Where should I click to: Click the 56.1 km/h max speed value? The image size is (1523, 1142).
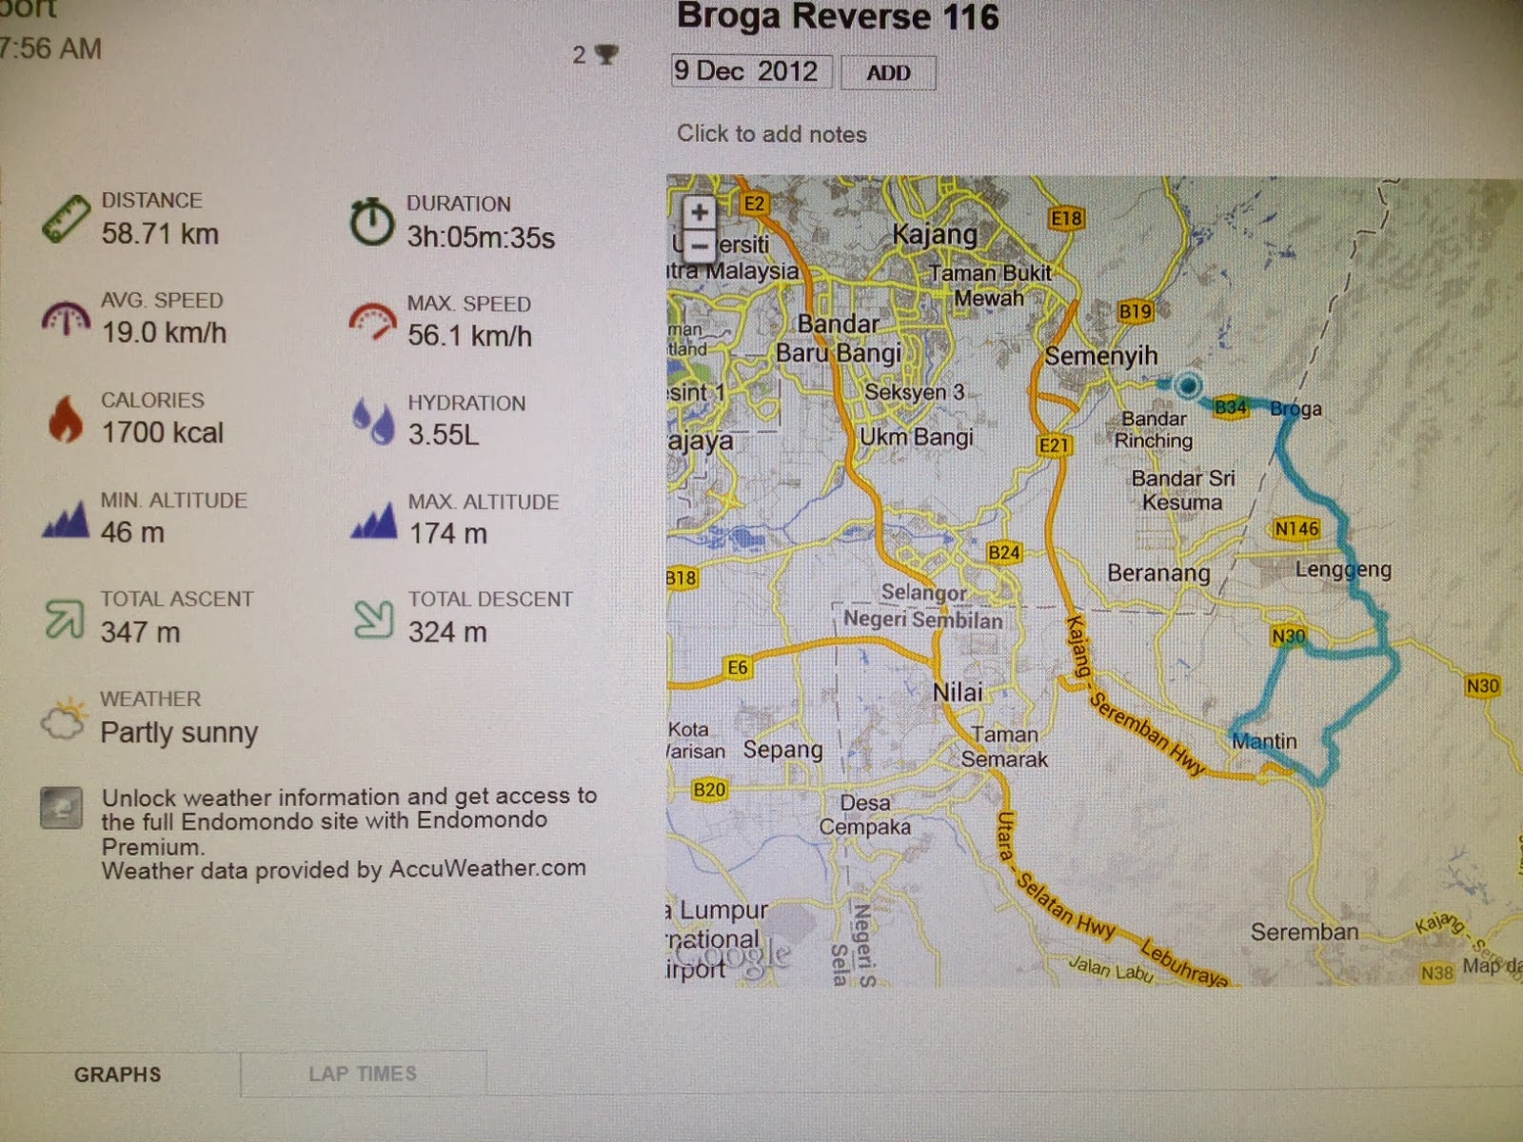pos(469,336)
